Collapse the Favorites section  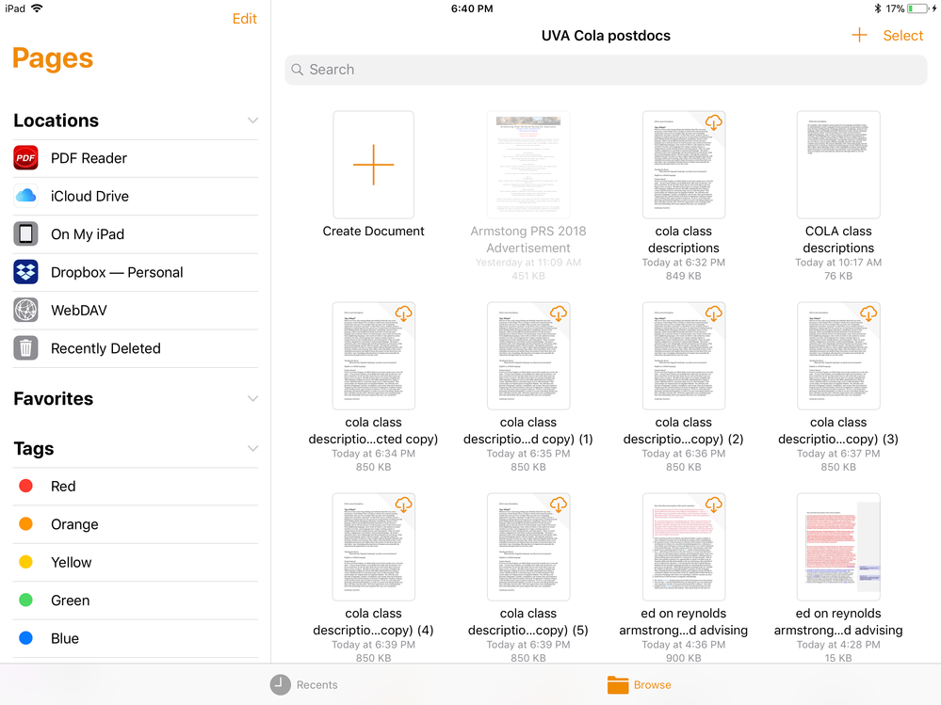253,399
